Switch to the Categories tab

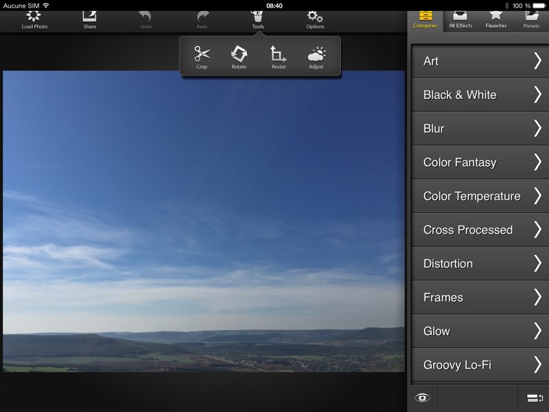click(425, 21)
